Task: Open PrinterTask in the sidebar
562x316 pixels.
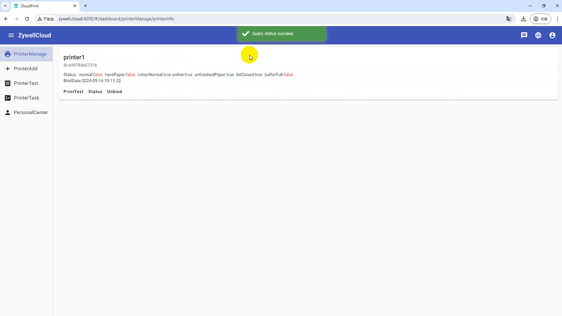Action: (x=26, y=98)
